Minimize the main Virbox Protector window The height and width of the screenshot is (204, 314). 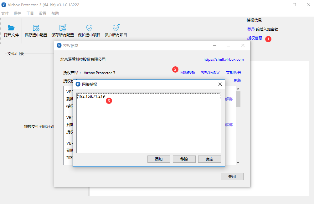click(280, 5)
